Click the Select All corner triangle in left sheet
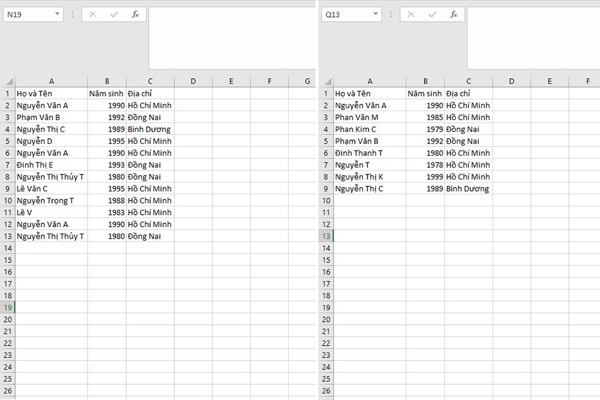The width and height of the screenshot is (600, 400). tap(9, 81)
